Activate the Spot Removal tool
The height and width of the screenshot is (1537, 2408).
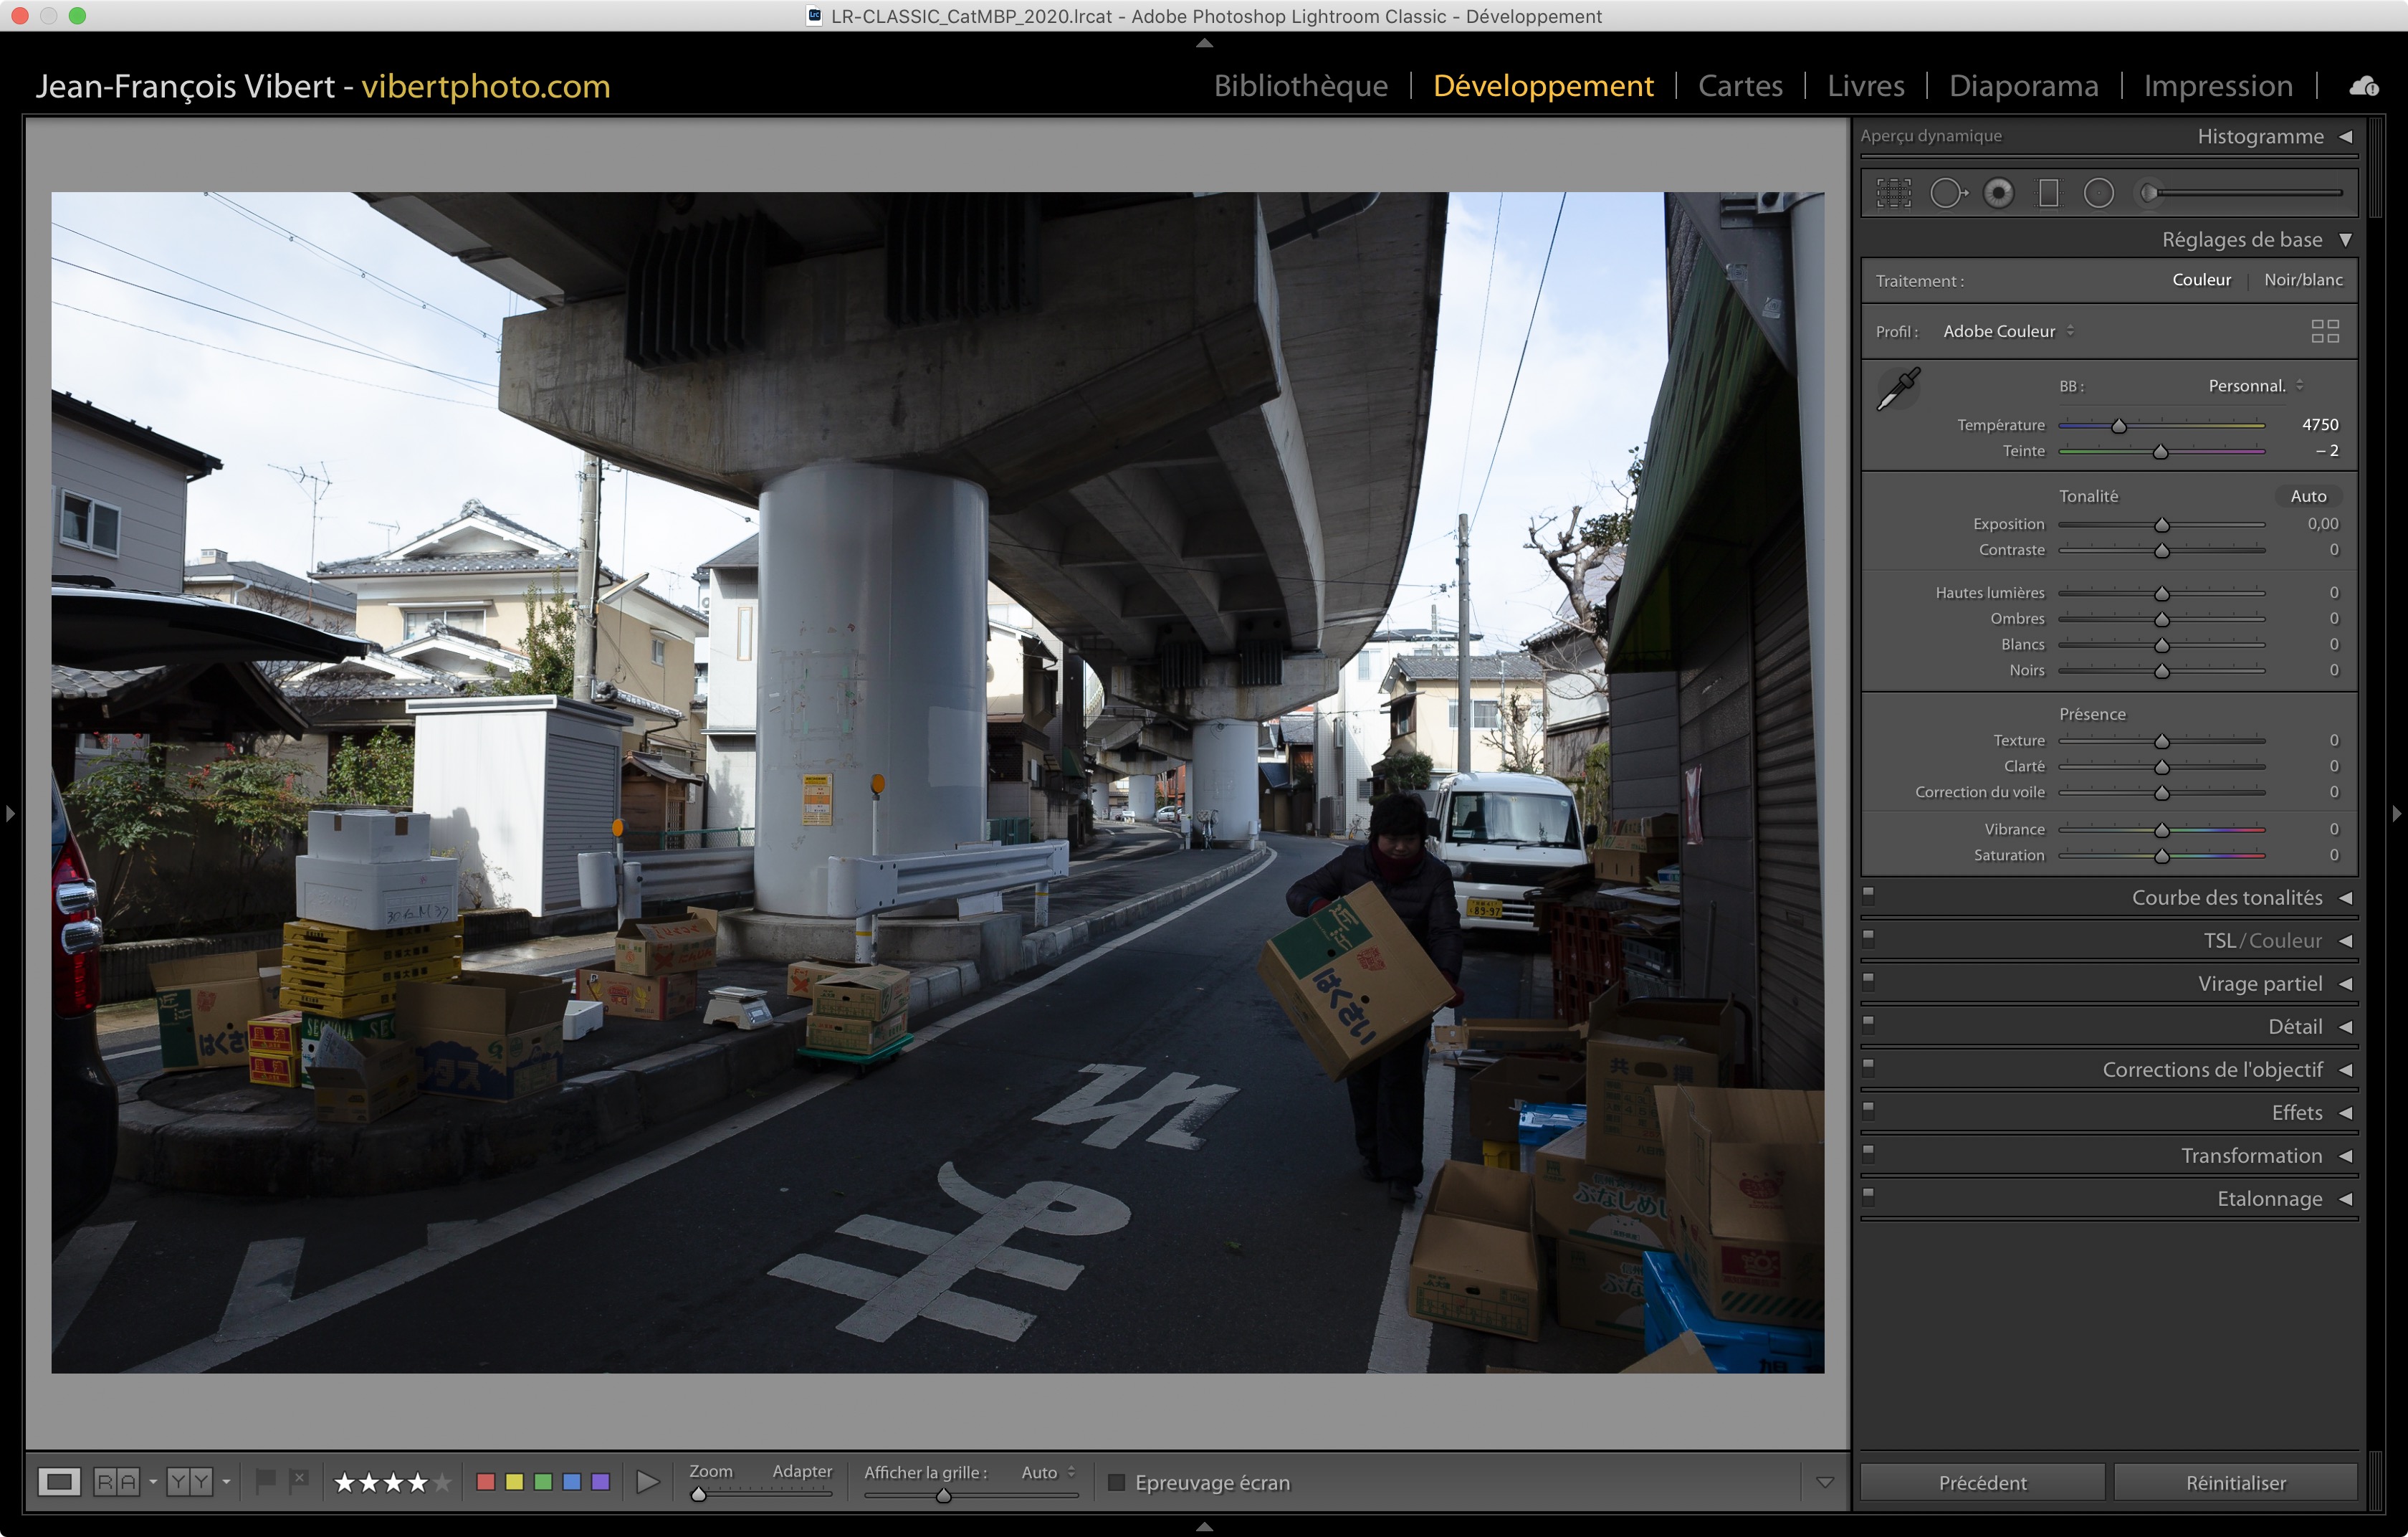pyautogui.click(x=1946, y=193)
